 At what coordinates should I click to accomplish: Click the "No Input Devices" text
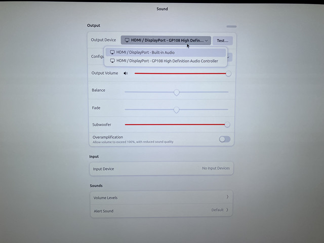pyautogui.click(x=216, y=168)
